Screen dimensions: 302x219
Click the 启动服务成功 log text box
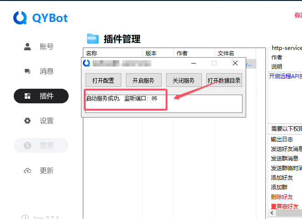[x=164, y=103]
